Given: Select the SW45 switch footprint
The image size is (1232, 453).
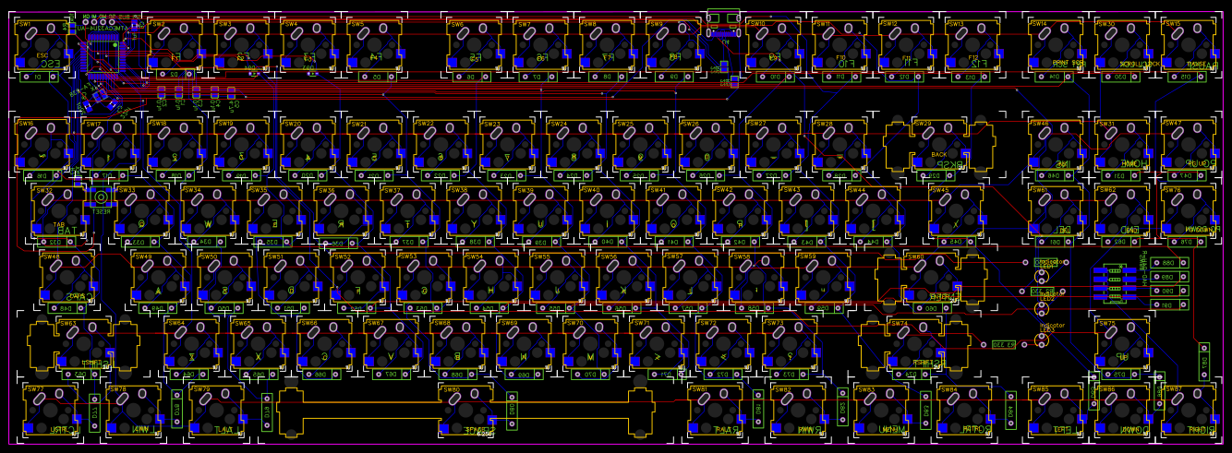Looking at the screenshot, I should coord(956,211).
